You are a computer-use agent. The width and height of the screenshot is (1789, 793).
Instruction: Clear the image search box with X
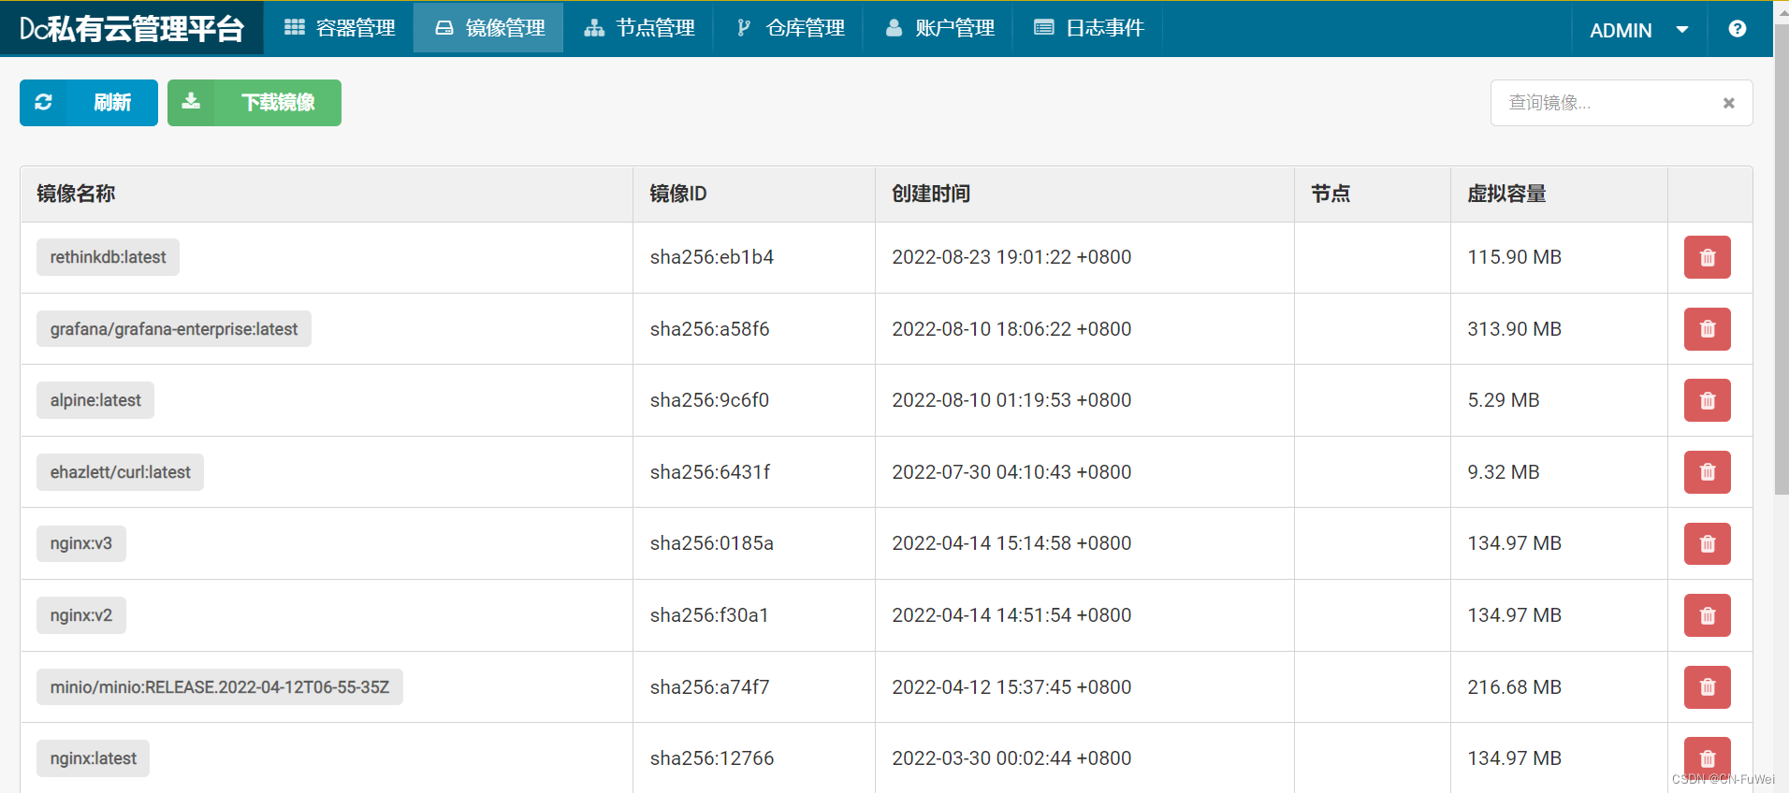pos(1728,103)
